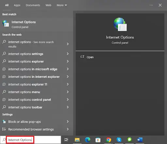Click the search magnifier in taskbar box
This screenshot has width=167, height=144.
[x=4, y=140]
